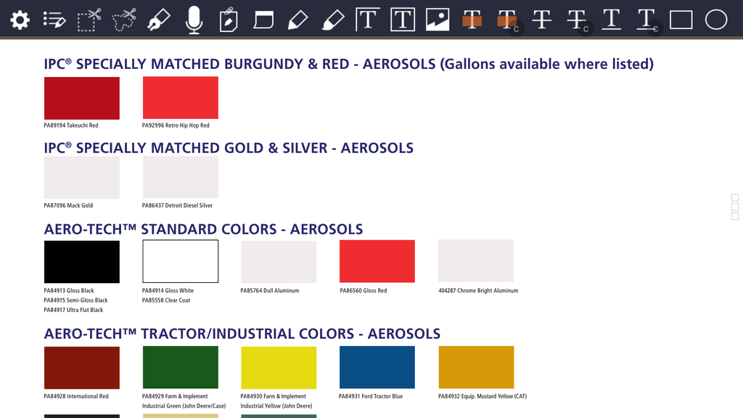Insert an image with picture tool
Image resolution: width=743 pixels, height=418 pixels.
[x=438, y=20]
